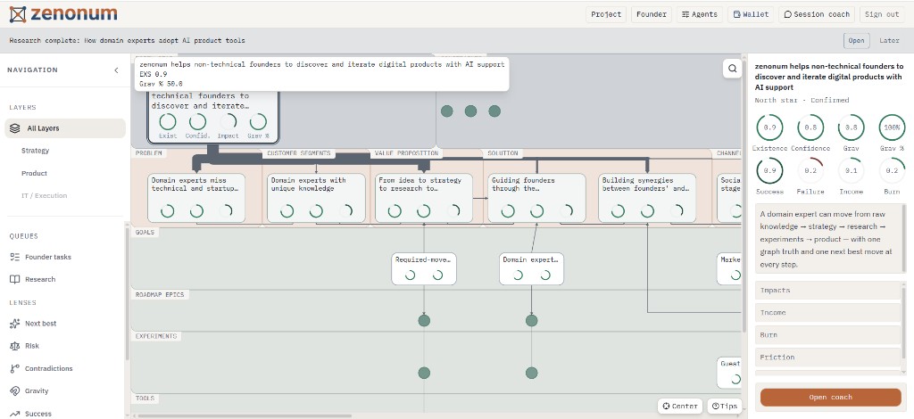
Task: Select the 'Required-move' goal node
Action: [424, 269]
